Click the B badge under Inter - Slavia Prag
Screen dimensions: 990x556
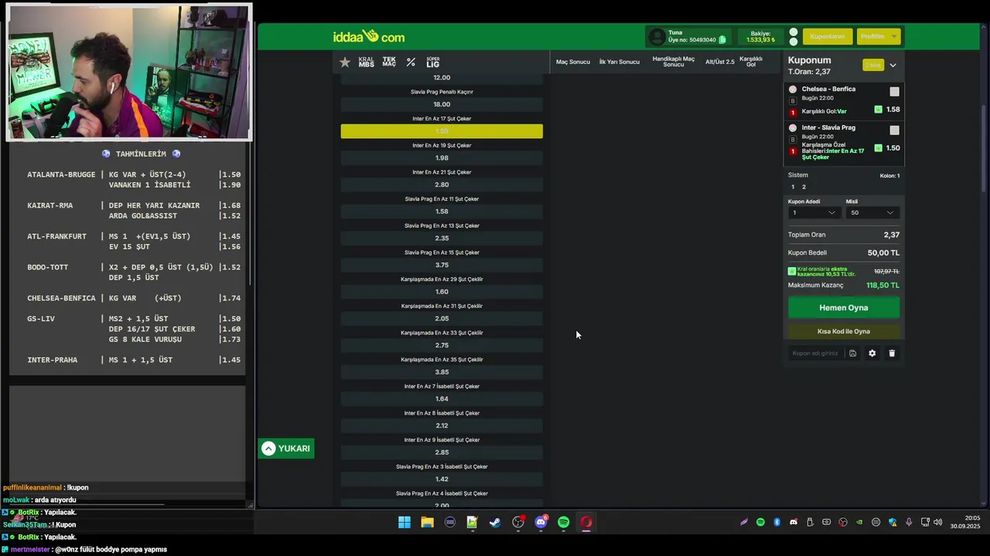click(x=792, y=140)
